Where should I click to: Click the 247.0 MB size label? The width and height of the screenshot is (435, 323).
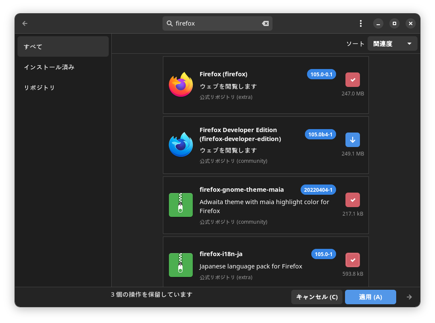(353, 94)
